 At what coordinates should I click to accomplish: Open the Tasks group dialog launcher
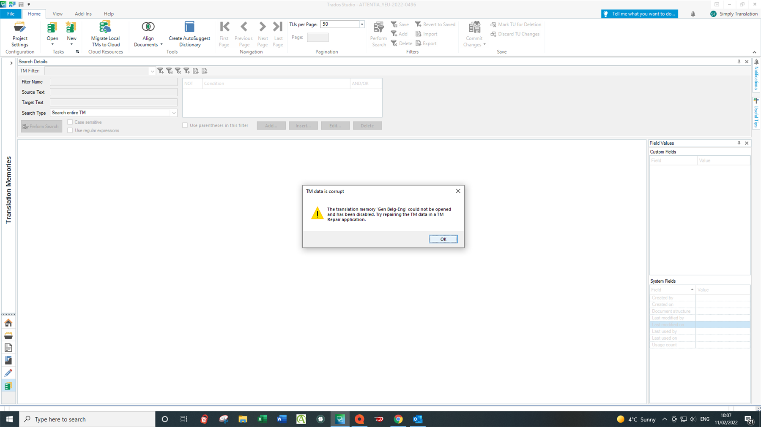point(77,52)
